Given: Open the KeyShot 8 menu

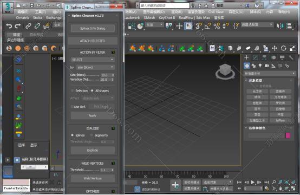Looking at the screenshot, I should tap(167, 18).
